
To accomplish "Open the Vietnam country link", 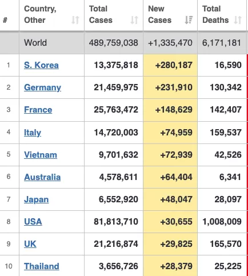I will pos(41,155).
